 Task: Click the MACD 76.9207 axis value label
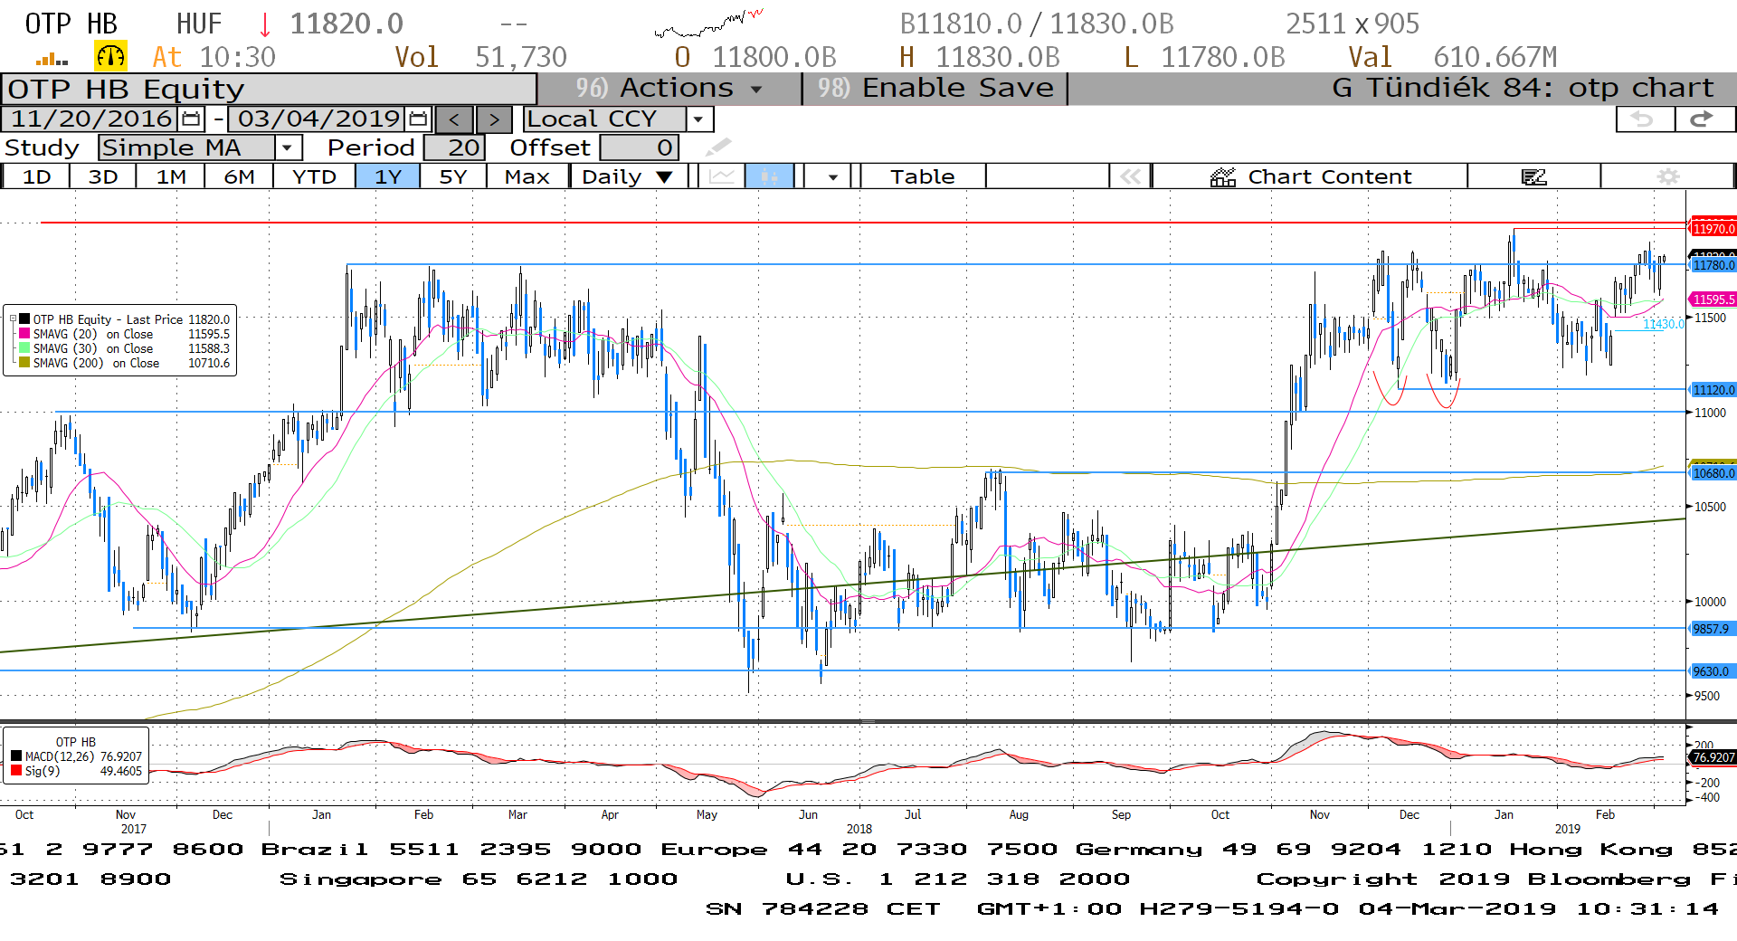coord(1713,757)
